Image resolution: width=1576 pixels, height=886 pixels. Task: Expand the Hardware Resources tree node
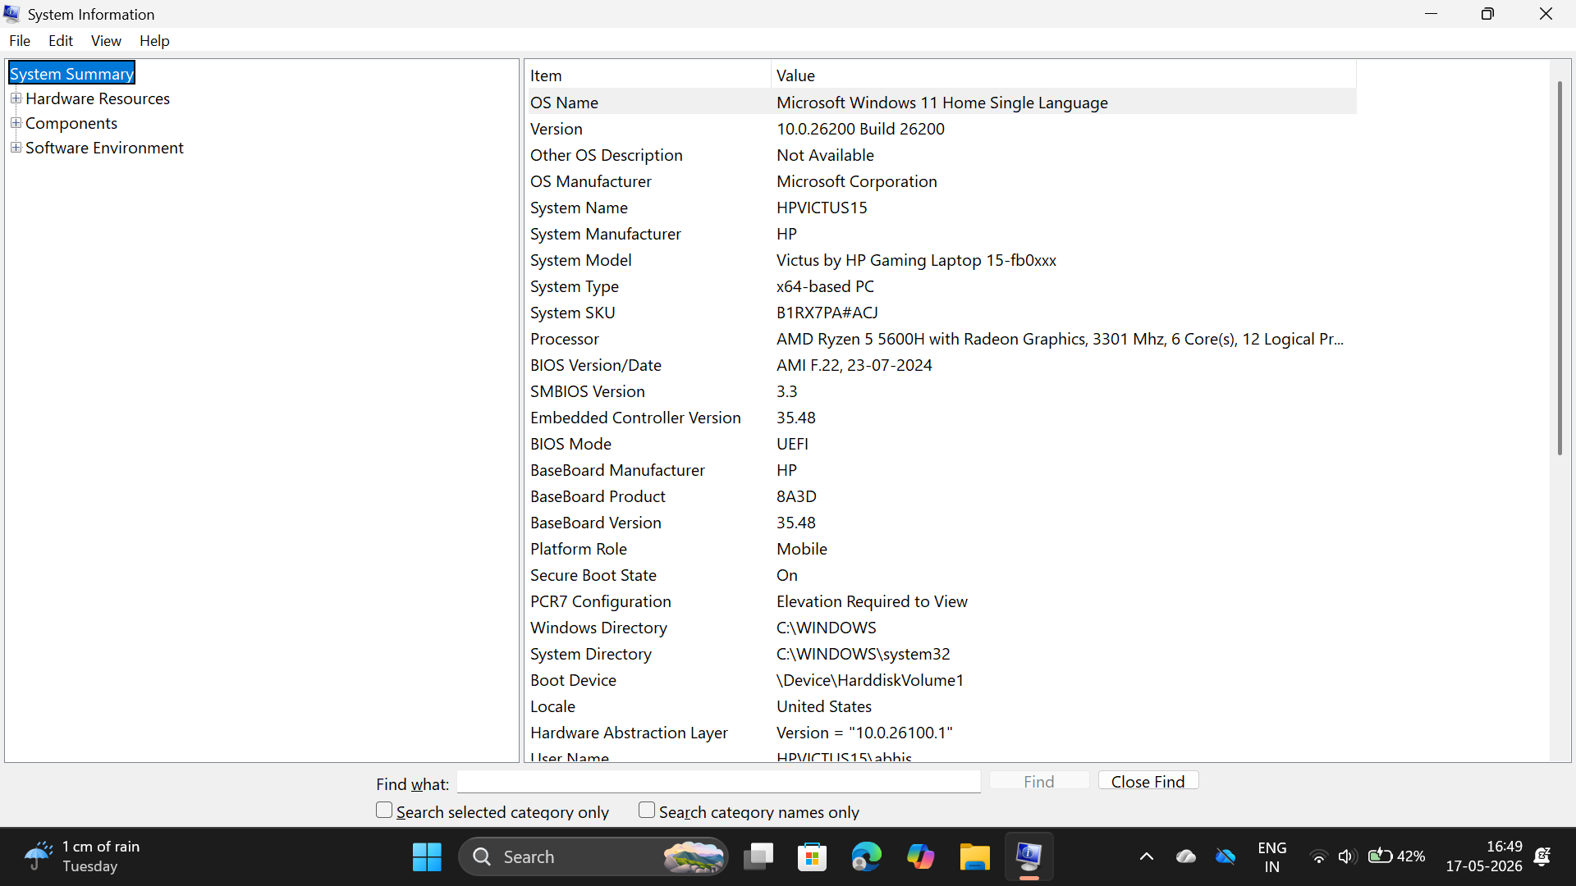(16, 98)
